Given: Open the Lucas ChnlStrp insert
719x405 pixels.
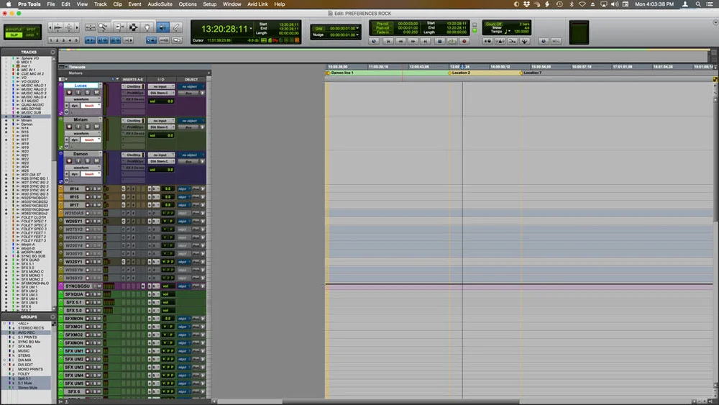Looking at the screenshot, I should click(x=134, y=87).
